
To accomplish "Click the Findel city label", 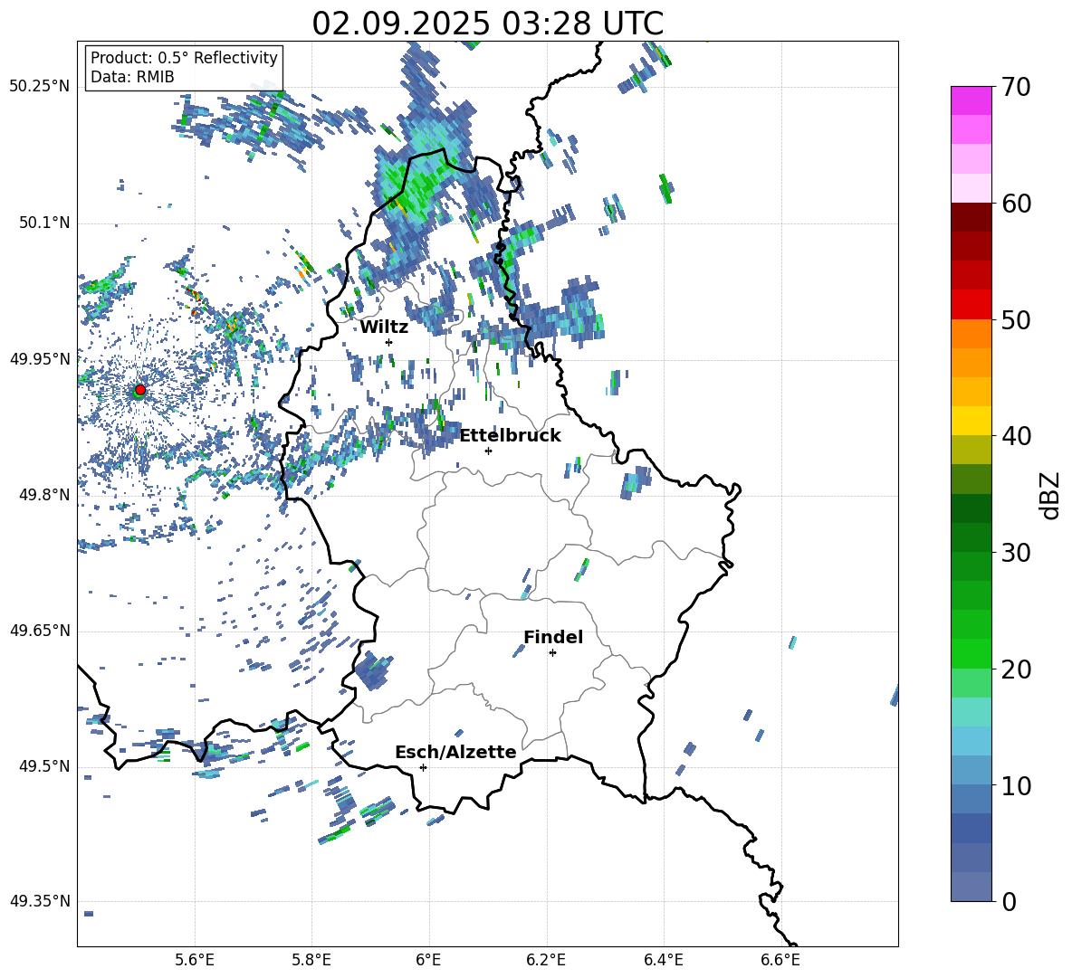I will pyautogui.click(x=553, y=637).
